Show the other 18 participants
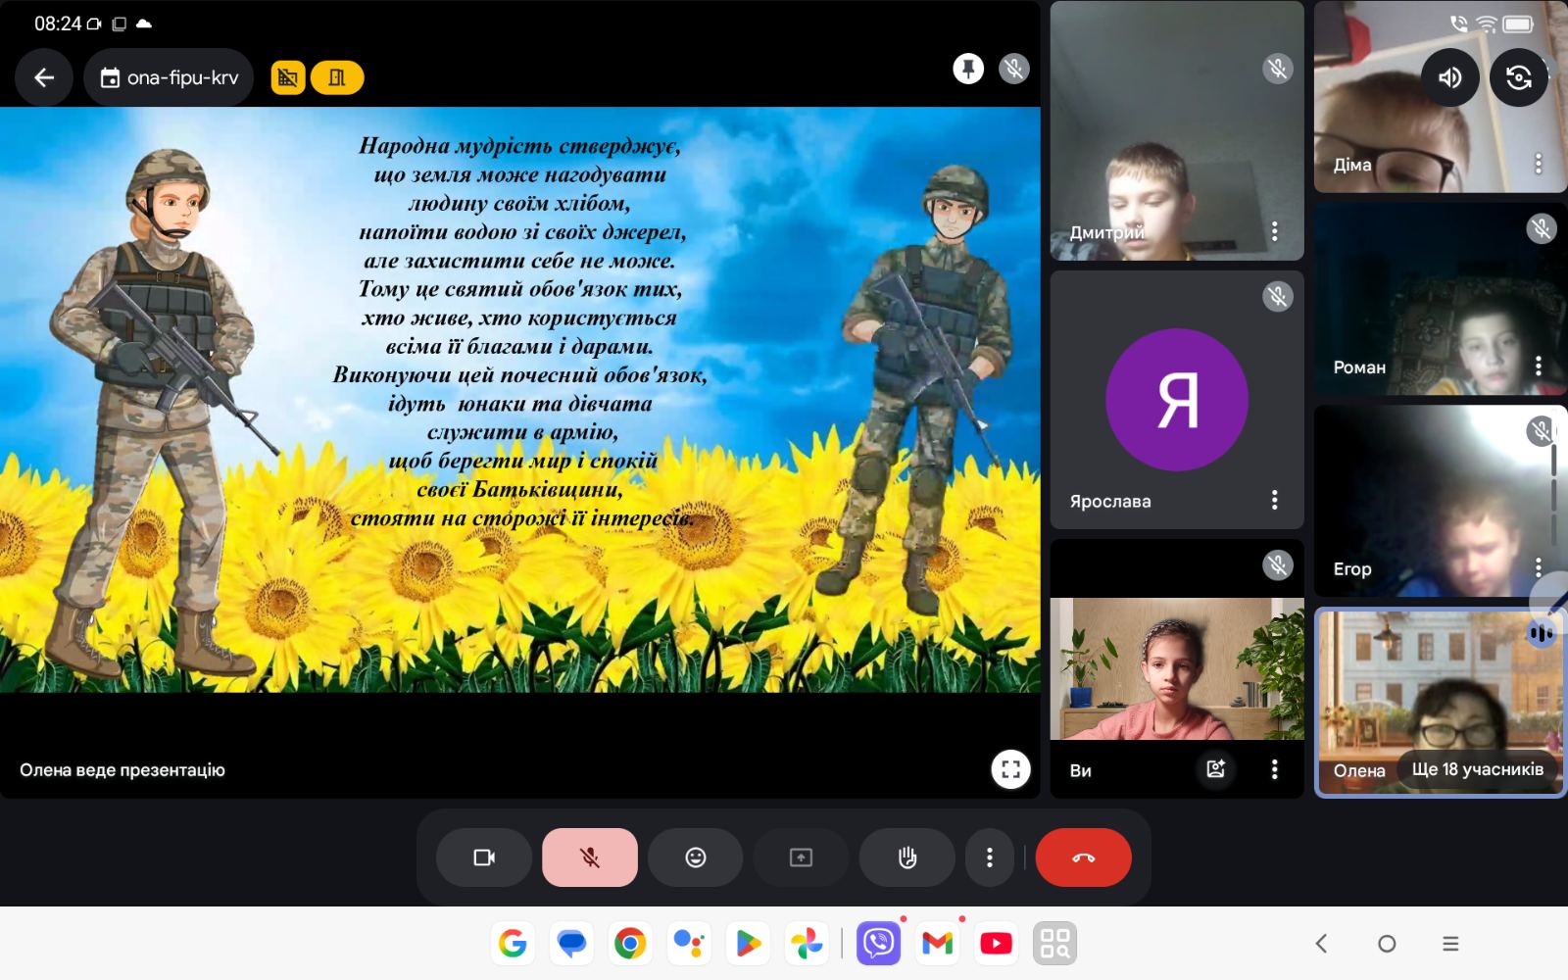 tap(1477, 769)
